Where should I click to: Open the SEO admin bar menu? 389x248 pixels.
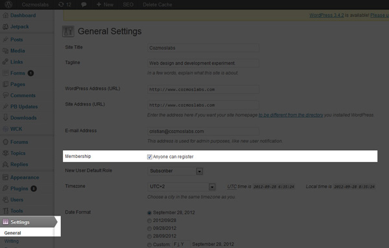click(128, 5)
